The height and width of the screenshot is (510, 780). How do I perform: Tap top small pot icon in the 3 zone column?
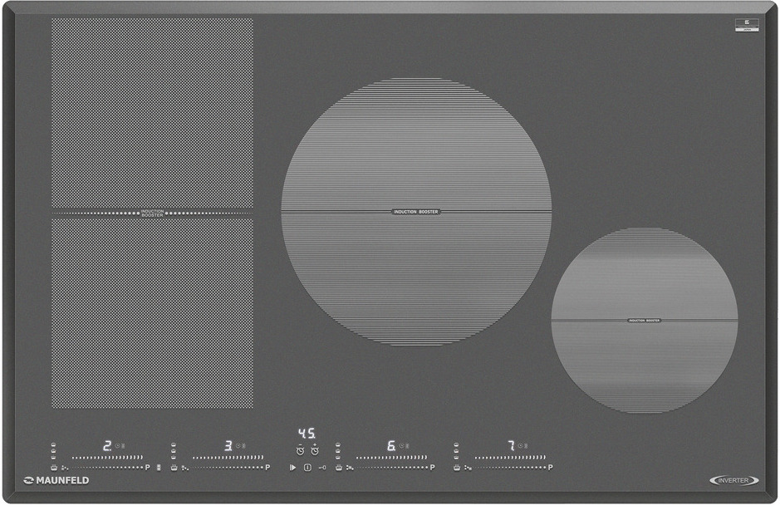[x=173, y=444]
